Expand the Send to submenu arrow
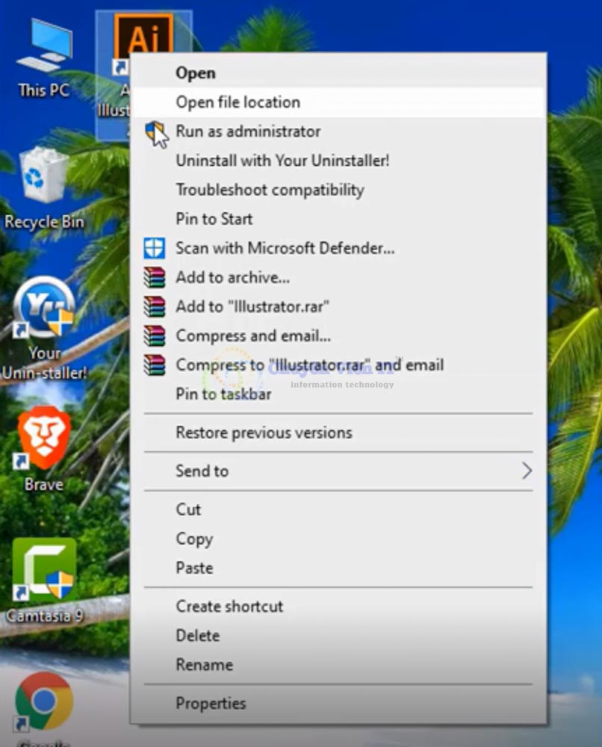Image resolution: width=602 pixels, height=747 pixels. 527,471
